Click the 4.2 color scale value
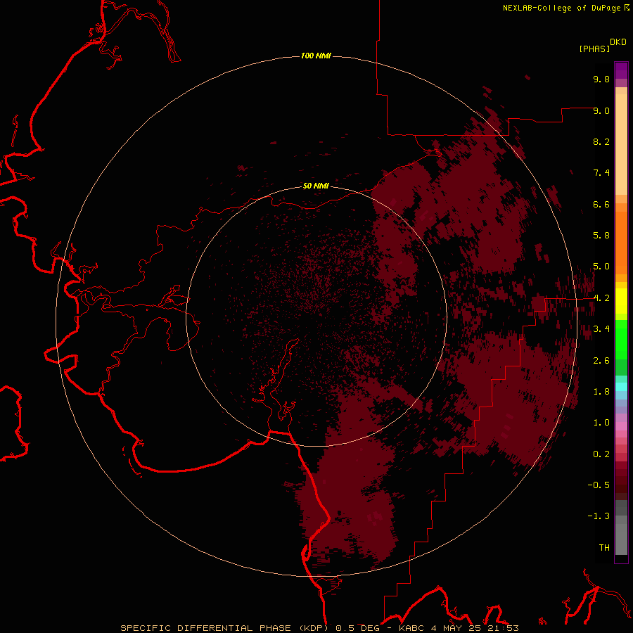 coord(601,298)
